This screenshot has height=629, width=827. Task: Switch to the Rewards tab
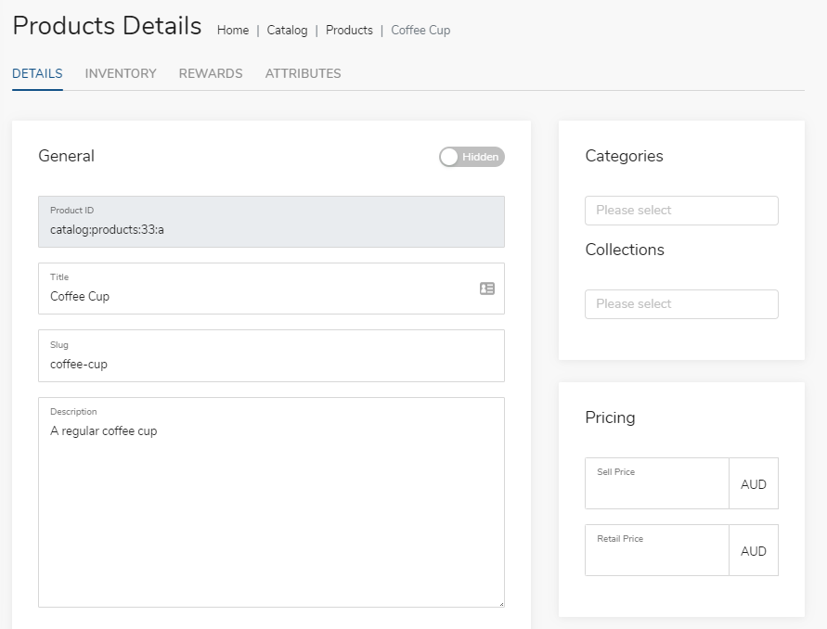click(x=211, y=73)
